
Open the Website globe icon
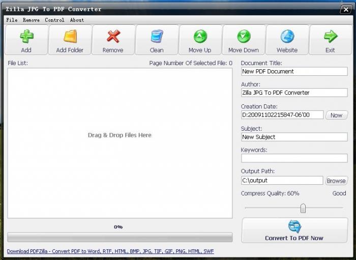pos(287,37)
